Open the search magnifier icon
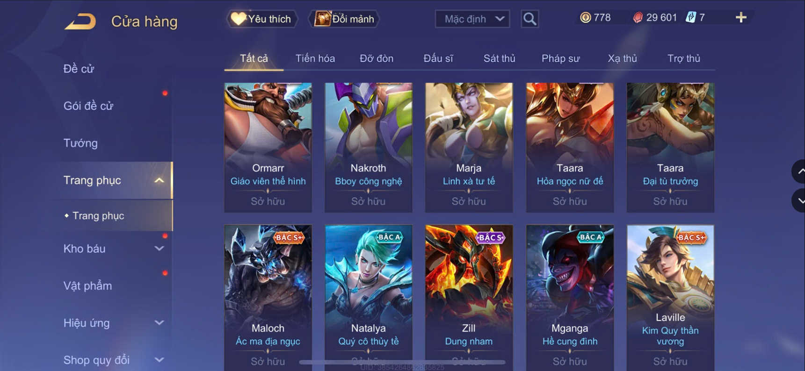The width and height of the screenshot is (805, 371). click(x=529, y=19)
